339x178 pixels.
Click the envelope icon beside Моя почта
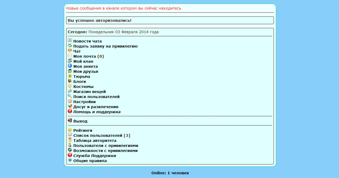[x=70, y=56]
